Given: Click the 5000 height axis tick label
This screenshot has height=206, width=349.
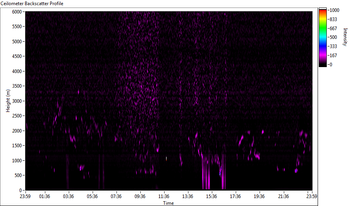Looking at the screenshot, I should (x=17, y=42).
